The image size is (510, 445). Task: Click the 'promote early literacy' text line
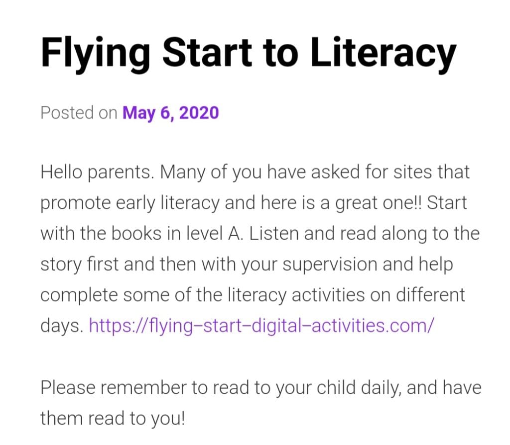pos(254,203)
